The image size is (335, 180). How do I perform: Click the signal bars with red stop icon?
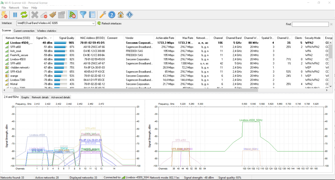pos(44,15)
